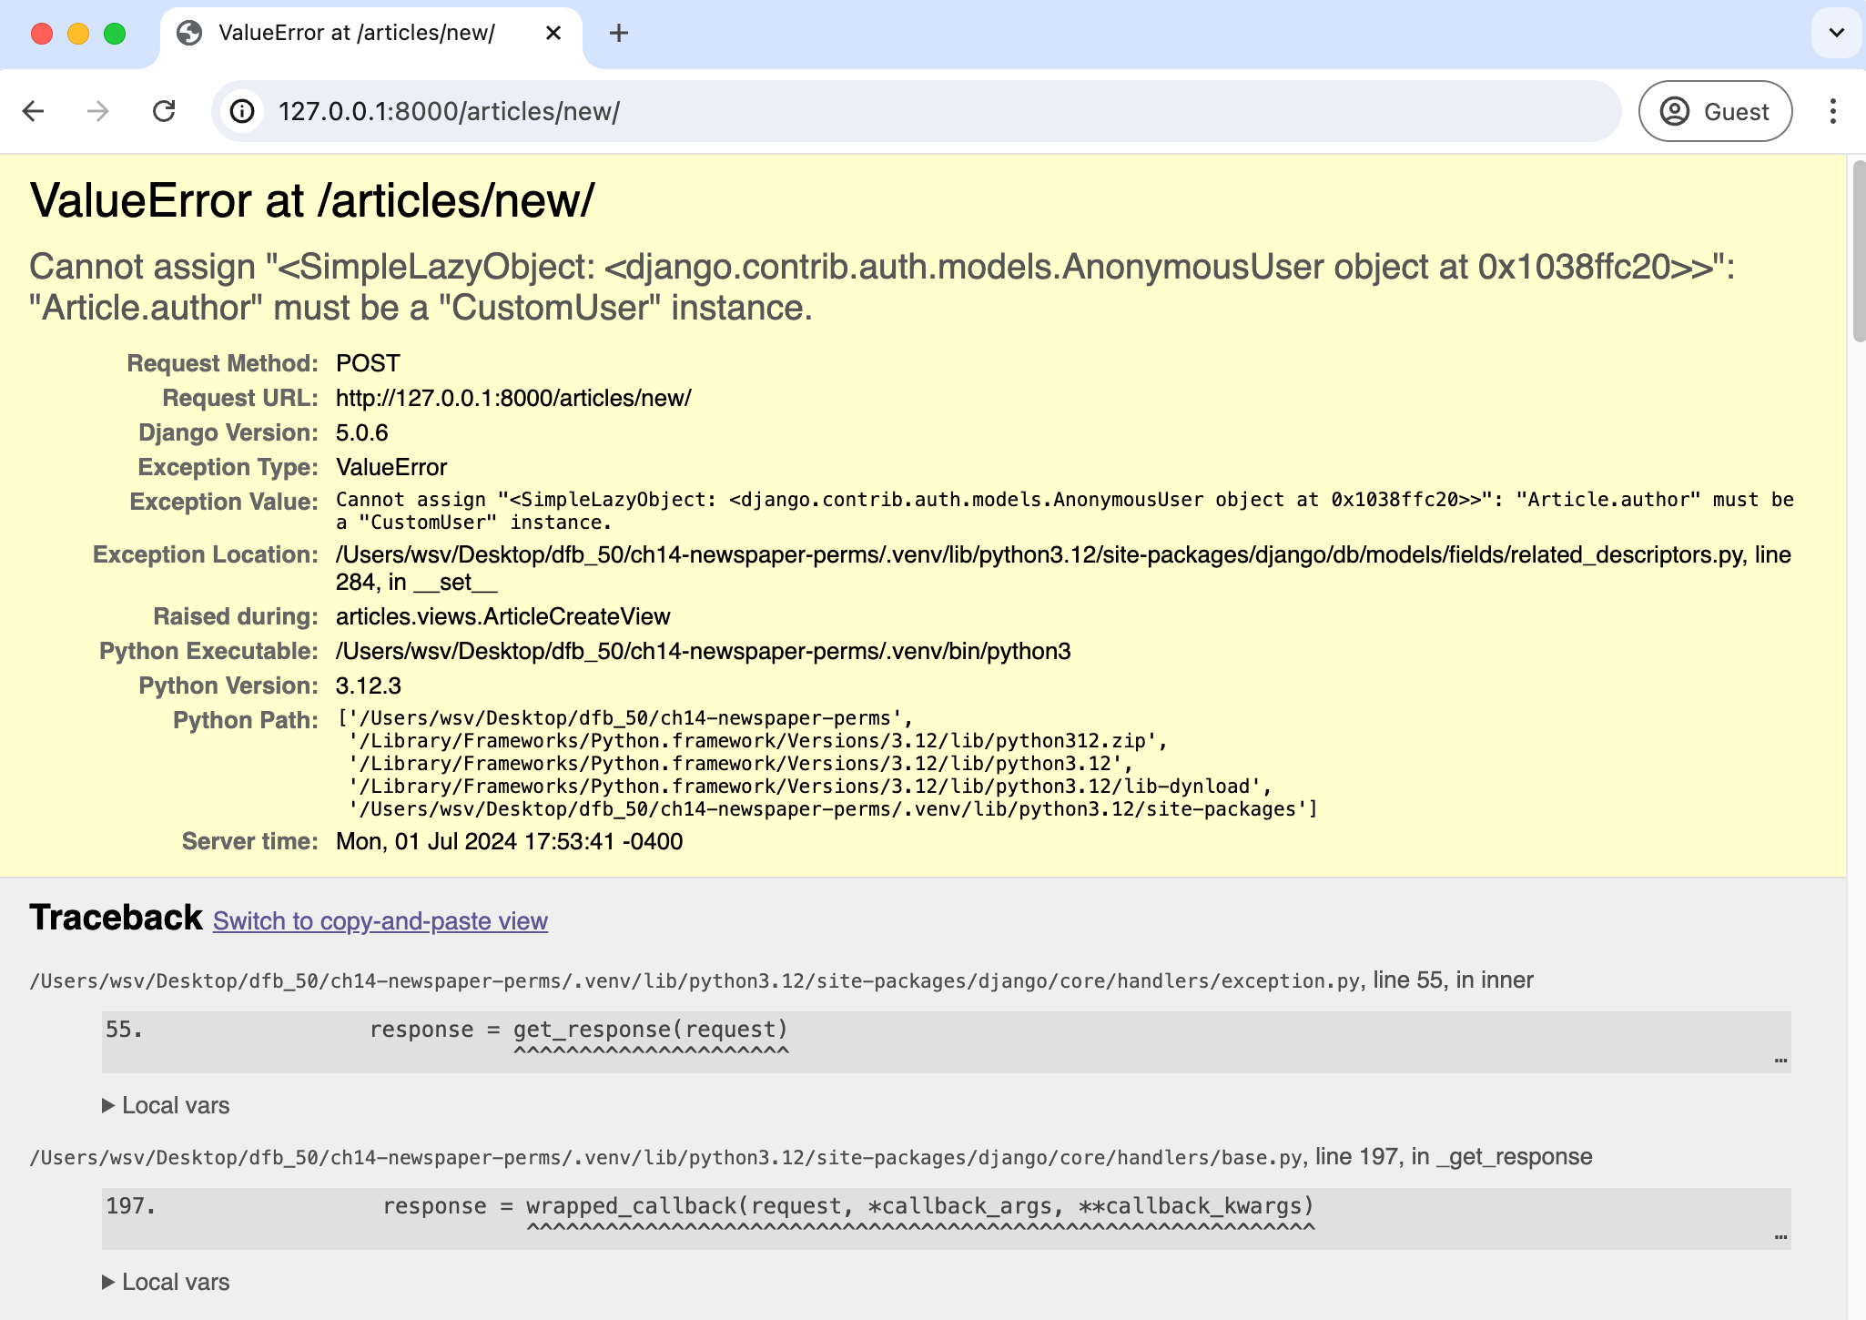Screen dimensions: 1866x1320
Task: Open the Chrome three-dot menu
Action: 1833,111
